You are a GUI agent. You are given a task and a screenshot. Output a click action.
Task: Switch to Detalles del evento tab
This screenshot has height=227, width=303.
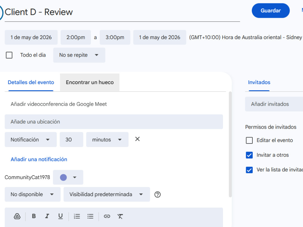click(31, 82)
